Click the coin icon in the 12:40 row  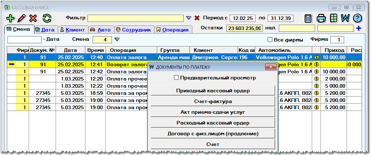point(316,57)
